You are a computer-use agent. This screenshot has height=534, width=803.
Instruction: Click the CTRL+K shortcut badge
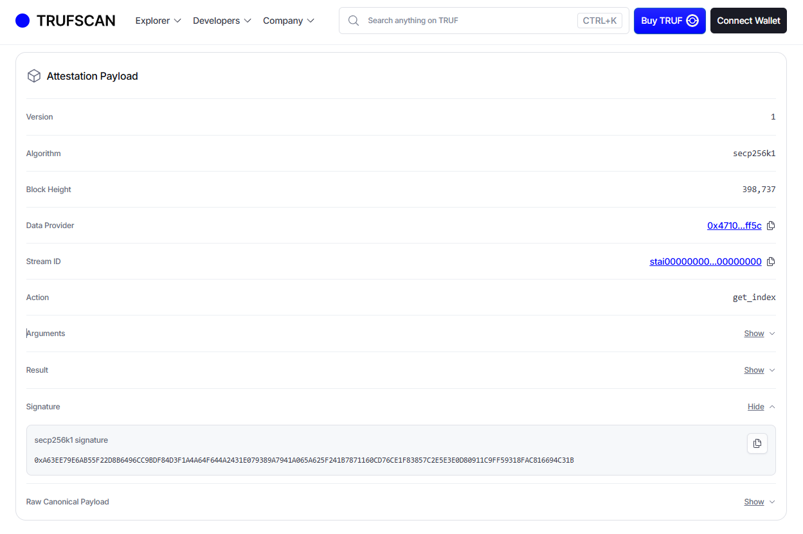(x=599, y=20)
